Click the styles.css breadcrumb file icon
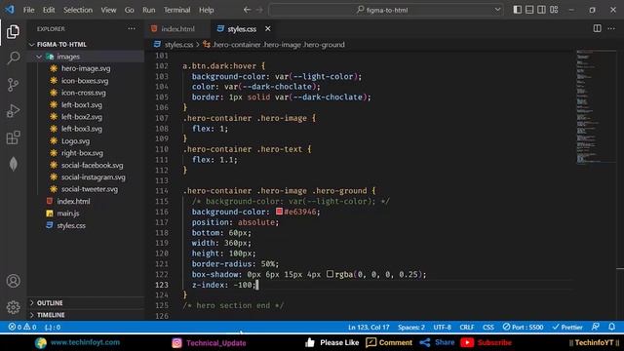 157,44
